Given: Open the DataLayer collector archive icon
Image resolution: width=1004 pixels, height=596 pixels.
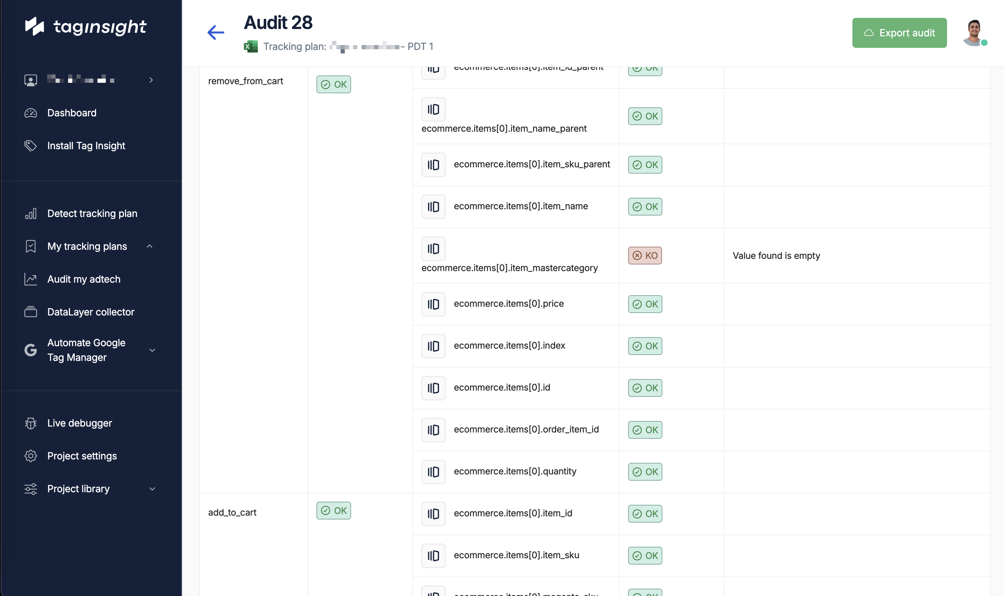Looking at the screenshot, I should click(30, 312).
